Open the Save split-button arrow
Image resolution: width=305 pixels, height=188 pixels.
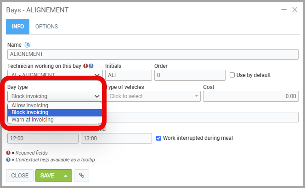click(65, 175)
